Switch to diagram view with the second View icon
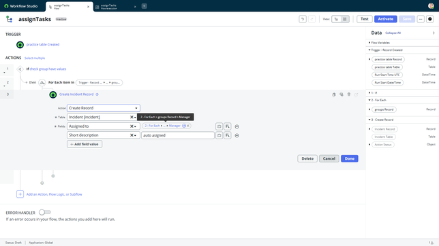 pos(345,19)
